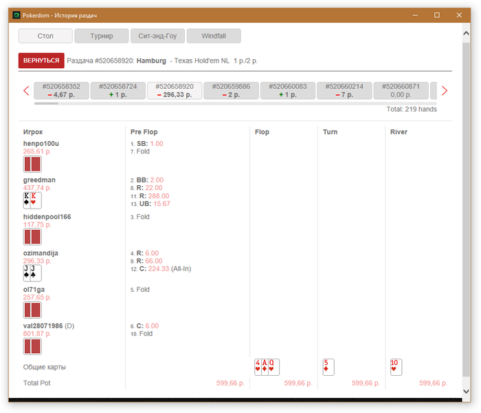The image size is (481, 413).
Task: Click henpo100u's face-down cards
Action: coord(32,164)
